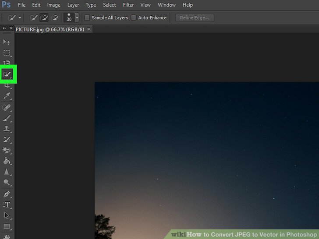Click New selection mode in options bar
319x239 pixels.
(x=34, y=18)
